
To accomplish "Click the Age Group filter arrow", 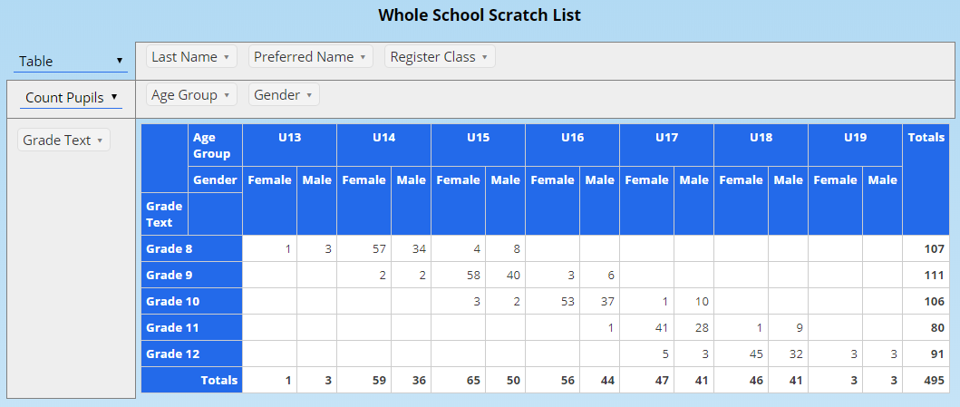I will (227, 95).
